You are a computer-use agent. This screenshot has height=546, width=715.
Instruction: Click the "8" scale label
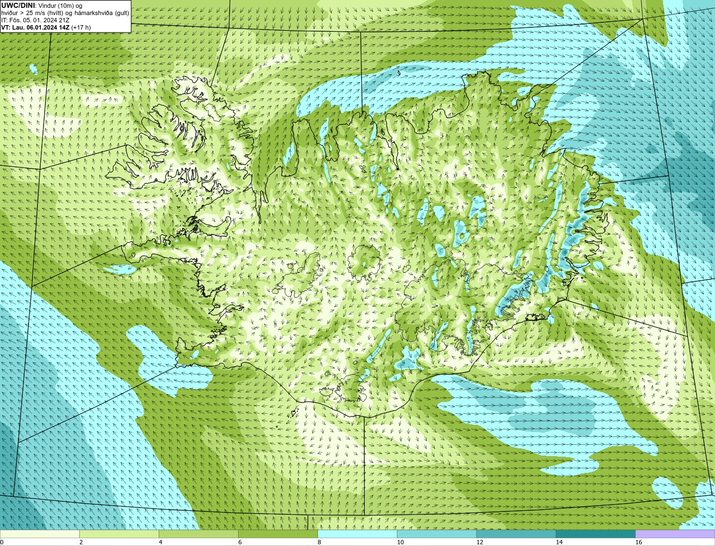pos(320,542)
